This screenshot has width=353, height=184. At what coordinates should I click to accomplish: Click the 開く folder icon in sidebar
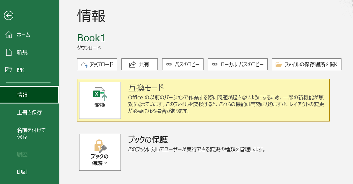9,70
